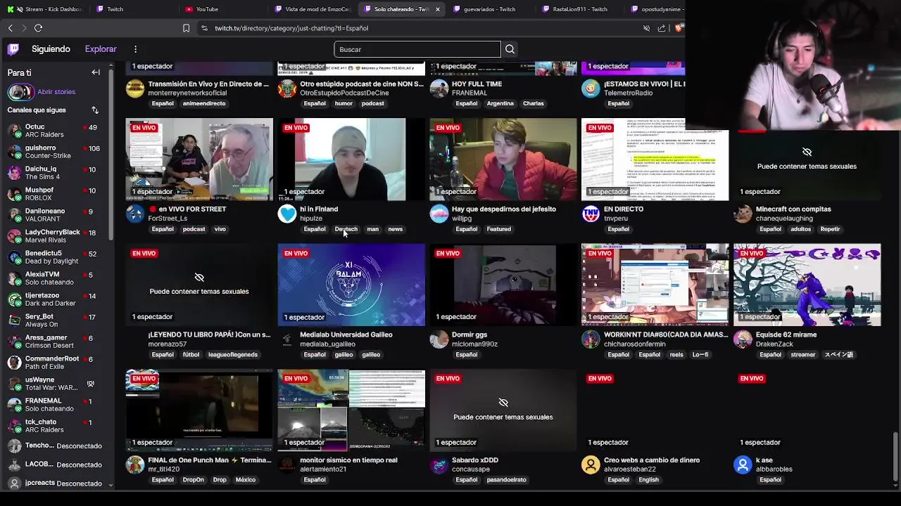Image resolution: width=901 pixels, height=506 pixels.
Task: Open chanequelaughing channel avatar
Action: (743, 214)
